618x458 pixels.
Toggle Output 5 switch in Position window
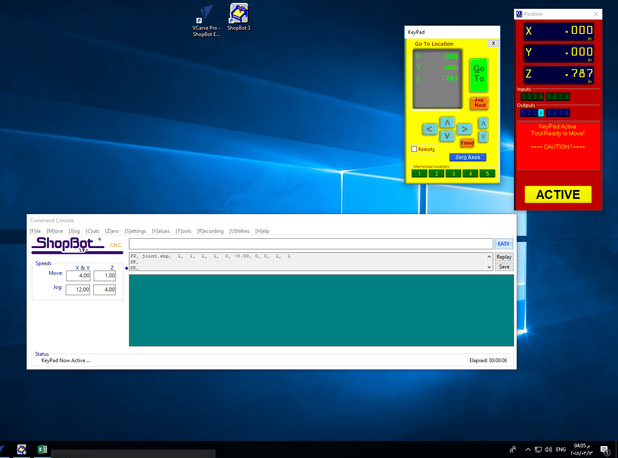[x=549, y=113]
